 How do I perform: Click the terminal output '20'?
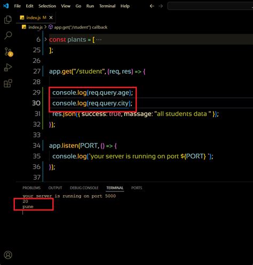[25, 201]
